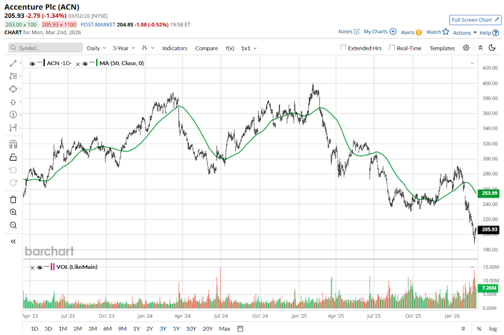Screen dimensions: 504x335
Task: Open the My Charts link
Action: (376, 32)
